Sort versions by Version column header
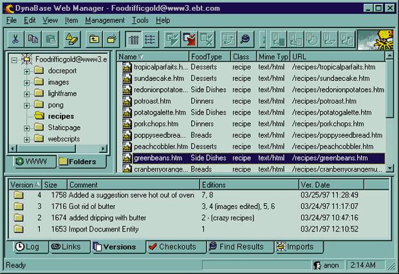Screen dimensions: 399x274 (x=25, y=185)
